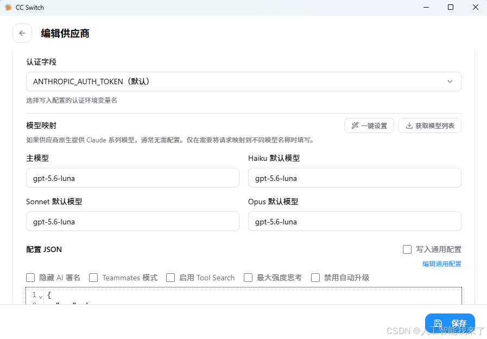Minimize the CC Switch window
The image size is (487, 339).
point(426,7)
